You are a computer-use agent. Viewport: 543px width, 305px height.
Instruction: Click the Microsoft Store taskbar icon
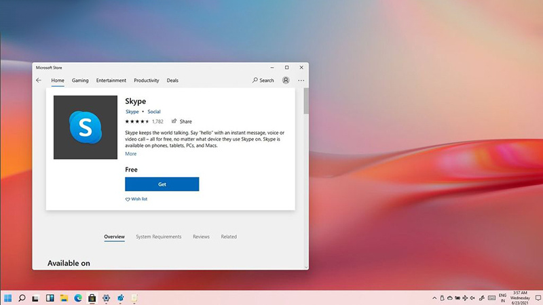click(x=92, y=298)
